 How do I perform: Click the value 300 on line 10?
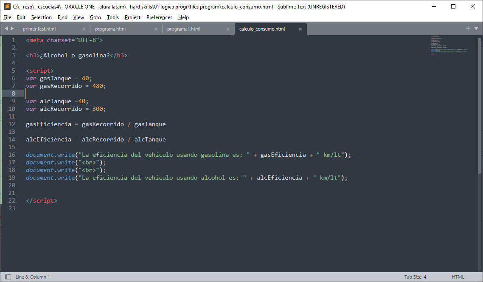[98, 109]
